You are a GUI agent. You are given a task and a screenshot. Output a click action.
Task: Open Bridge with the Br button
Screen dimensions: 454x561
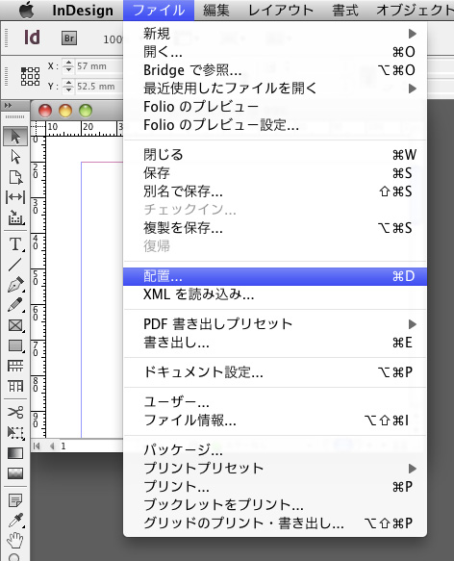point(69,38)
